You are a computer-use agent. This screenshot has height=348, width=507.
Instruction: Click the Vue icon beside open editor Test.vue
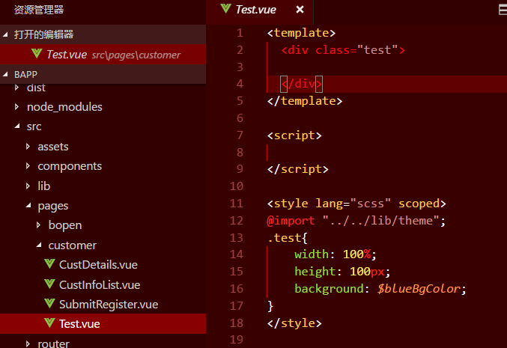[37, 53]
